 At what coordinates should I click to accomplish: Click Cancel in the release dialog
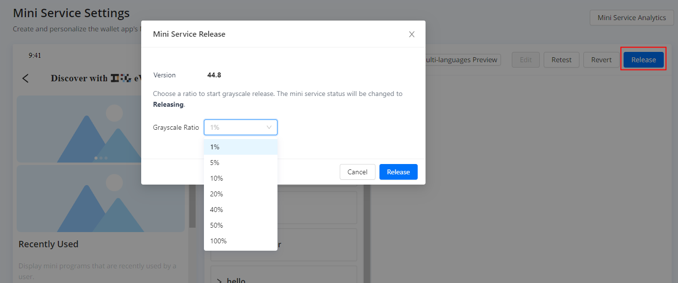pyautogui.click(x=357, y=172)
